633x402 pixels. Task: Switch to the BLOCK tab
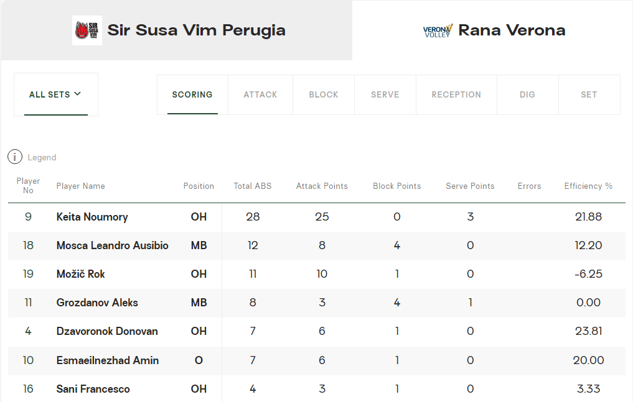click(324, 94)
